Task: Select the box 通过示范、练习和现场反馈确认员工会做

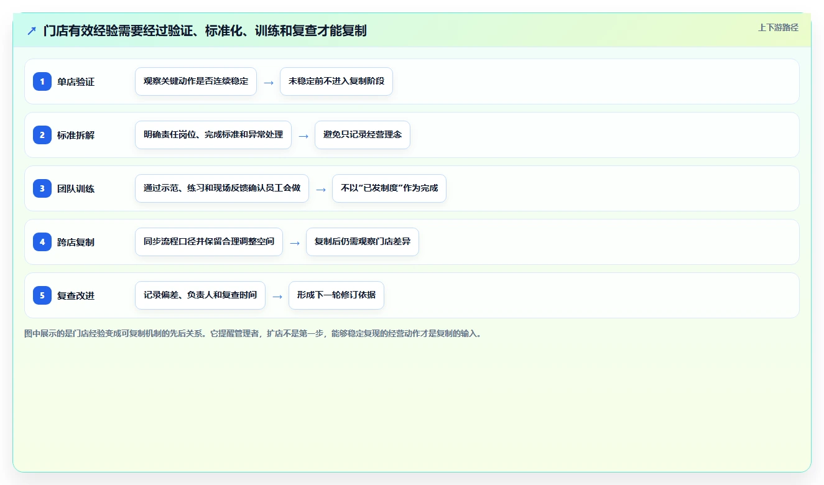Action: (222, 188)
